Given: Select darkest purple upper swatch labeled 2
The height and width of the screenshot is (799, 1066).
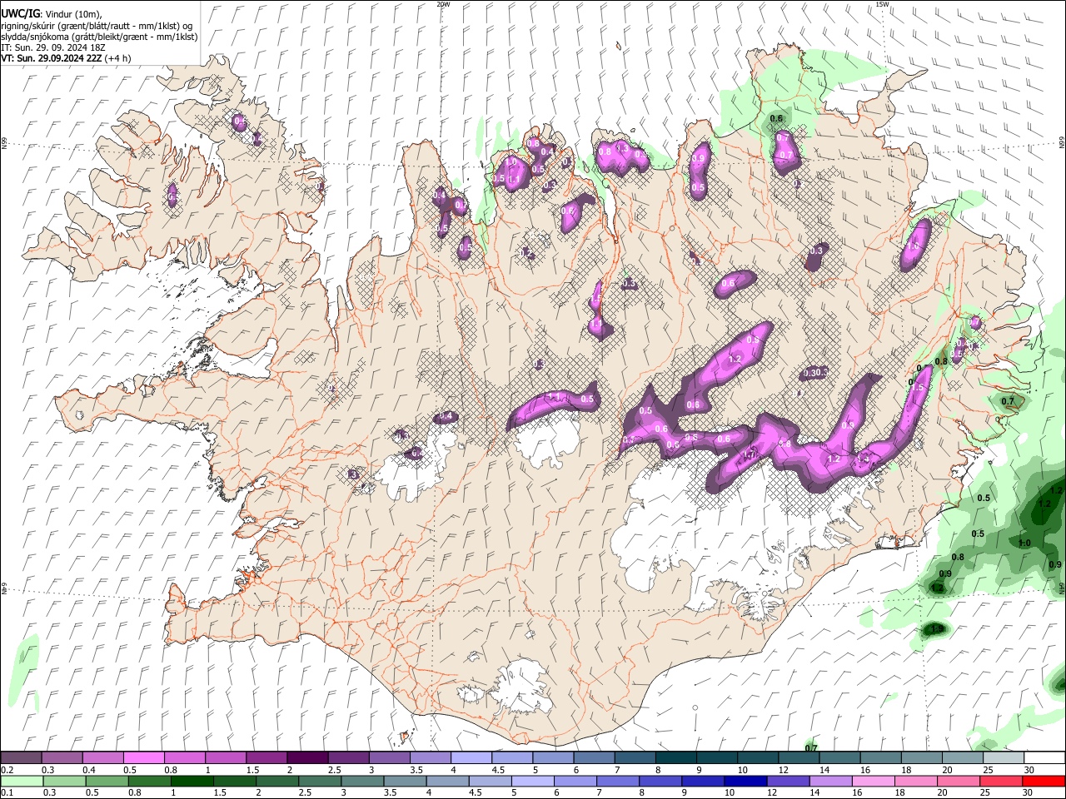Looking at the screenshot, I should pyautogui.click(x=307, y=758).
